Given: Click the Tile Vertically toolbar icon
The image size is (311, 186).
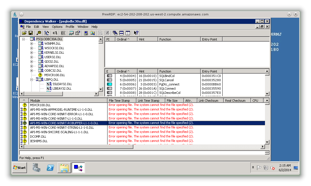Looking at the screenshot, I should click(x=128, y=33).
